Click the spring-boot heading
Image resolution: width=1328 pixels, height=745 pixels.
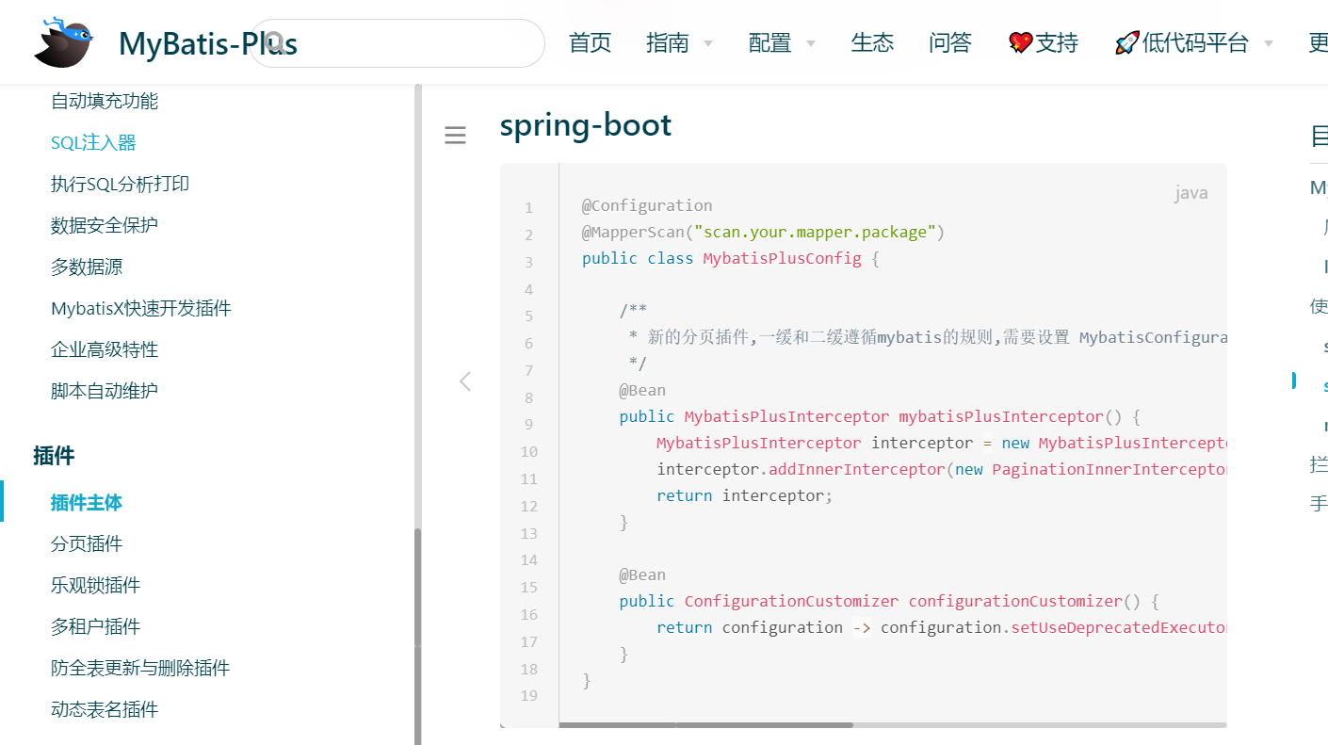[x=586, y=124]
